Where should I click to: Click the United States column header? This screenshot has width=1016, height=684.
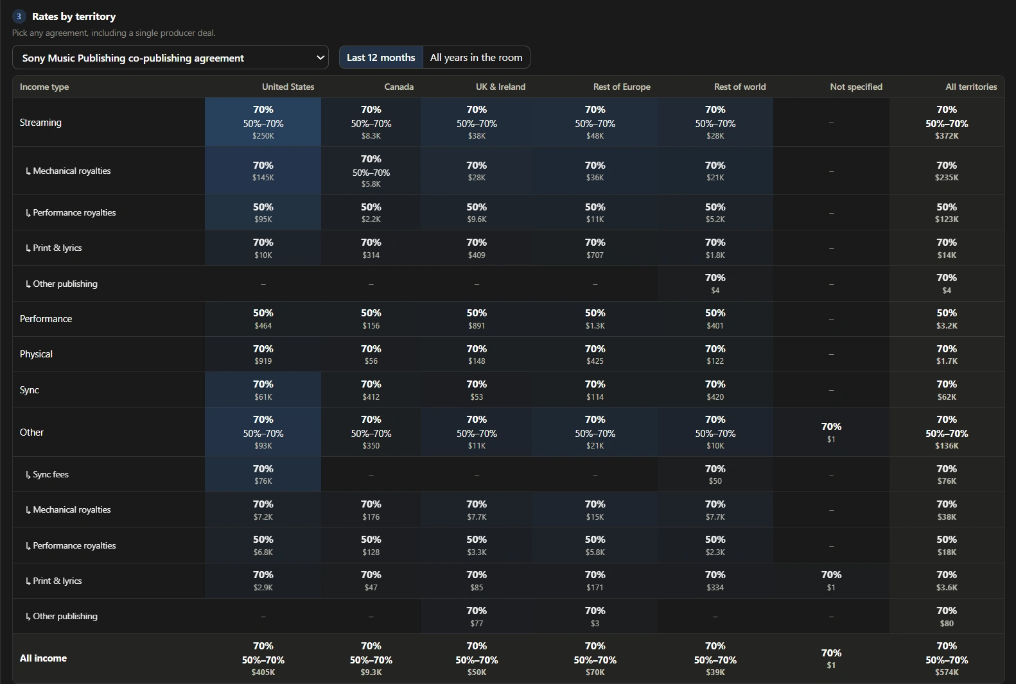288,87
